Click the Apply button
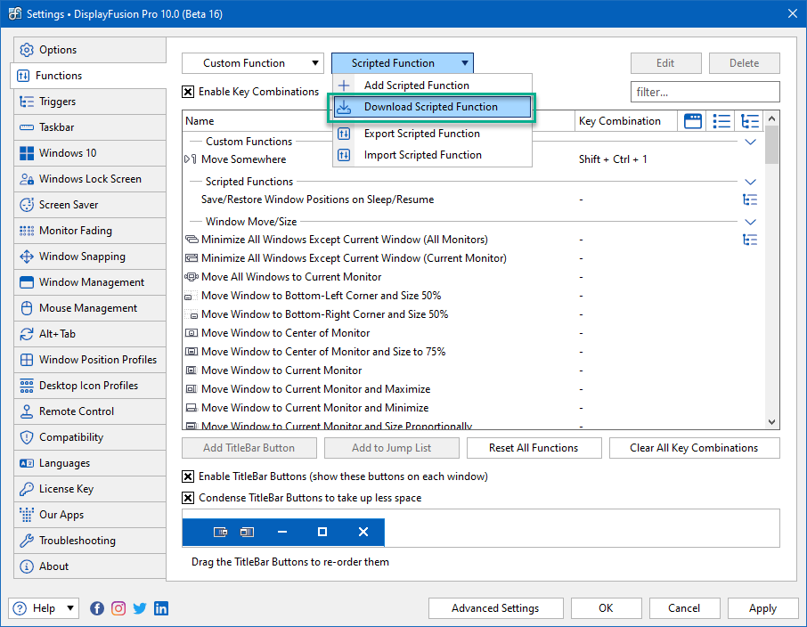 (x=762, y=608)
